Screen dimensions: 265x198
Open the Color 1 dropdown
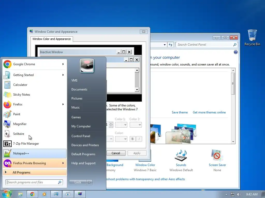coord(121,125)
